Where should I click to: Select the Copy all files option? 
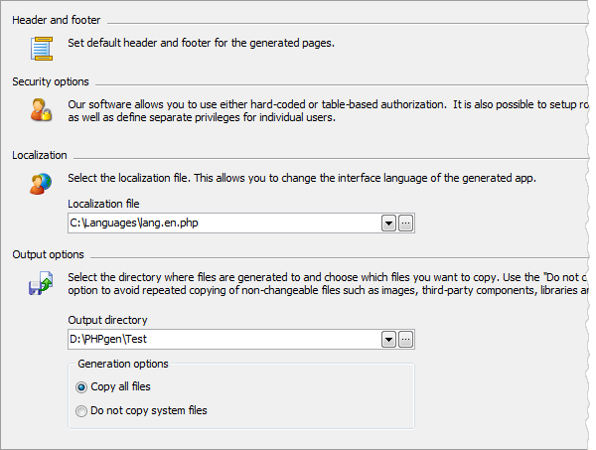pyautogui.click(x=81, y=387)
